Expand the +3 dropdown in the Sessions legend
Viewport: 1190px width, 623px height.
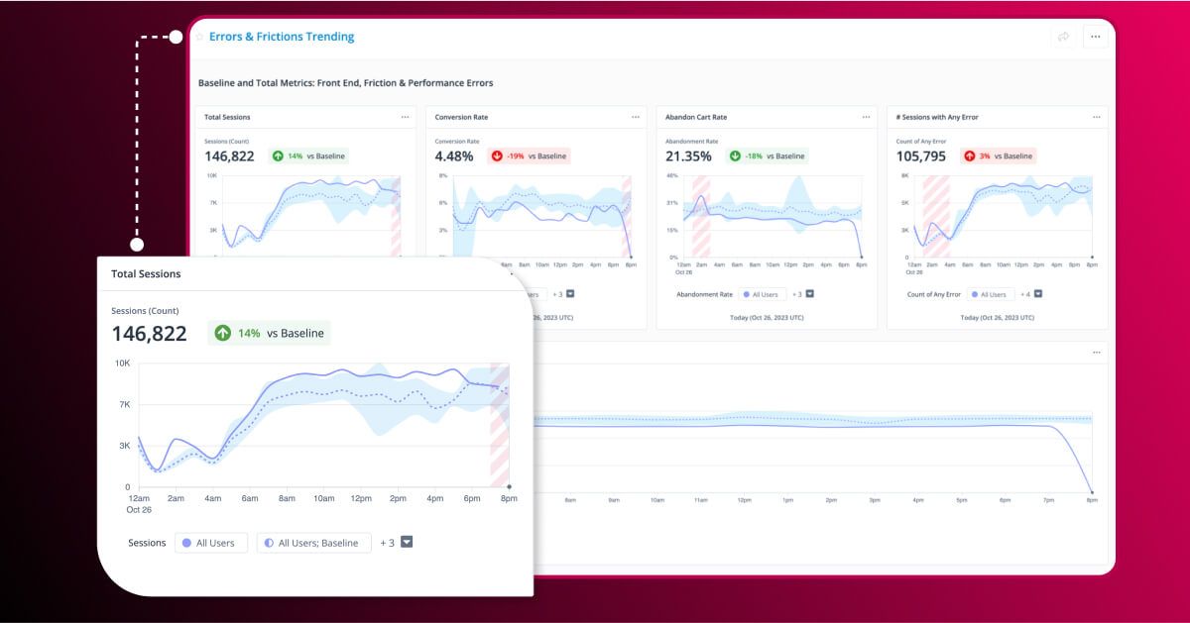[x=406, y=543]
